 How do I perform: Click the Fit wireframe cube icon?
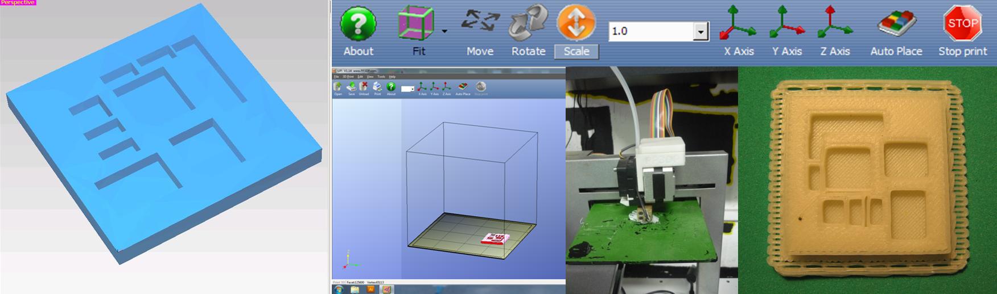(416, 23)
